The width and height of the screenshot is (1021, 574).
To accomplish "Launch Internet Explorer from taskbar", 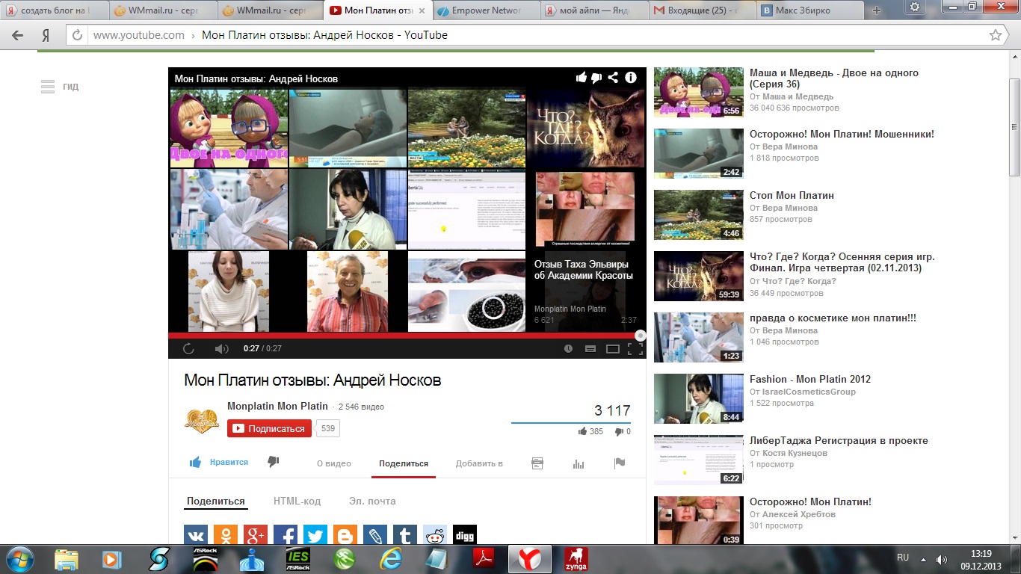I will [392, 559].
